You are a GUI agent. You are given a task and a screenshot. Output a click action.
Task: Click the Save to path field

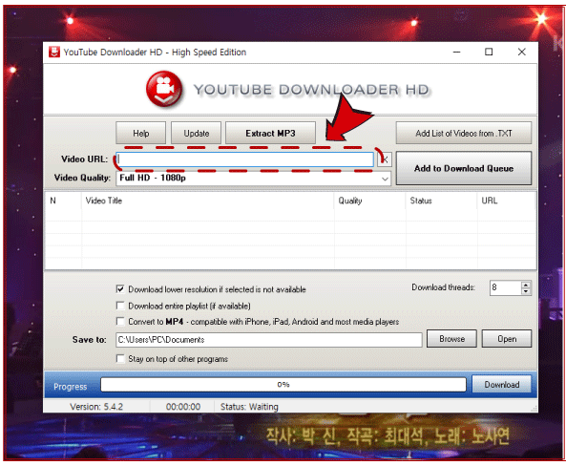(x=269, y=340)
